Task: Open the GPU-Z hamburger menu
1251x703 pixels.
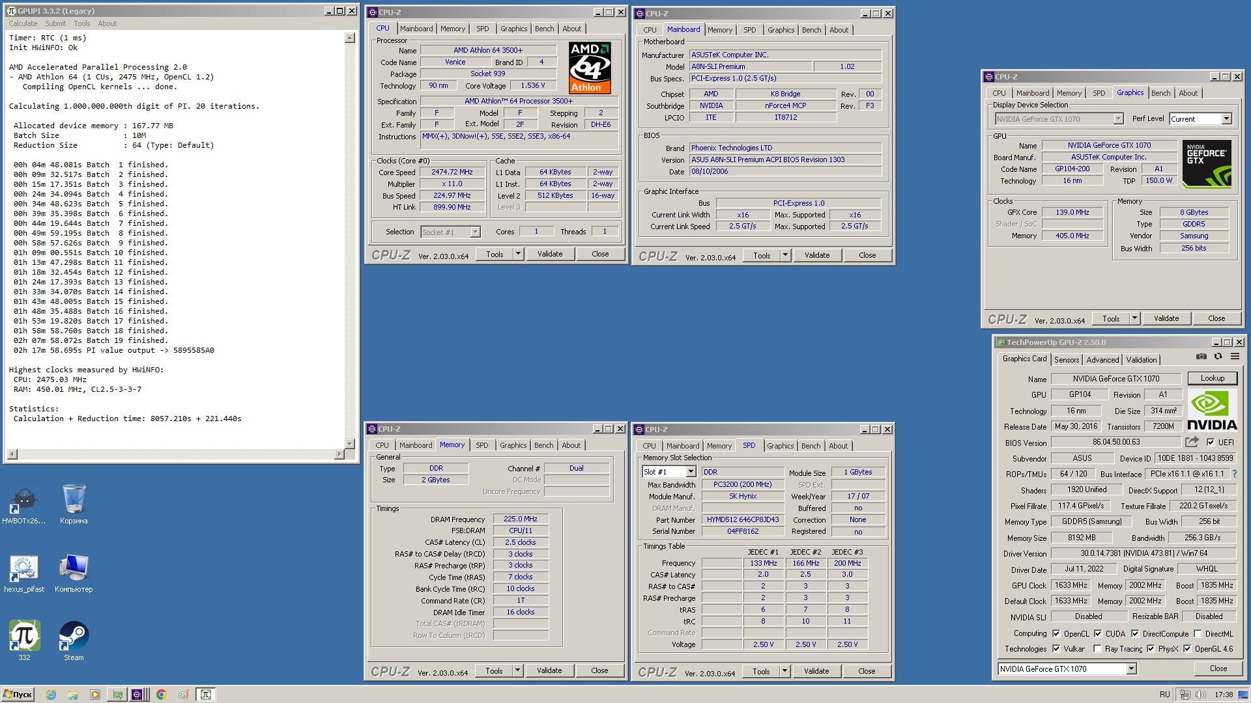Action: tap(1235, 357)
